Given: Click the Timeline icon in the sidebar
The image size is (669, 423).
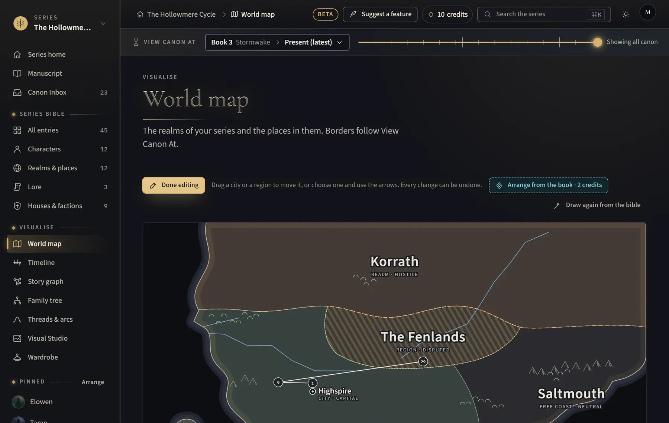Looking at the screenshot, I should [17, 263].
